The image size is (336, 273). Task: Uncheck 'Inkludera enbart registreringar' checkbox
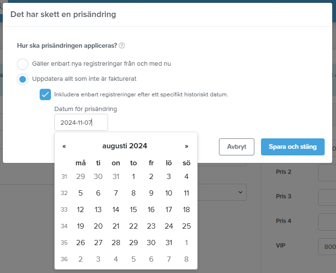(x=45, y=94)
